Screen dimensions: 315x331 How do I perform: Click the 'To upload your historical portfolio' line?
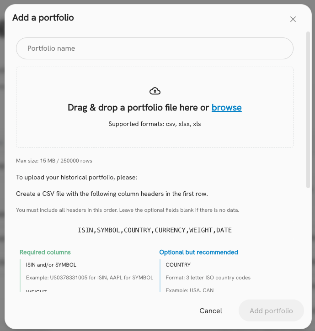[x=76, y=177]
